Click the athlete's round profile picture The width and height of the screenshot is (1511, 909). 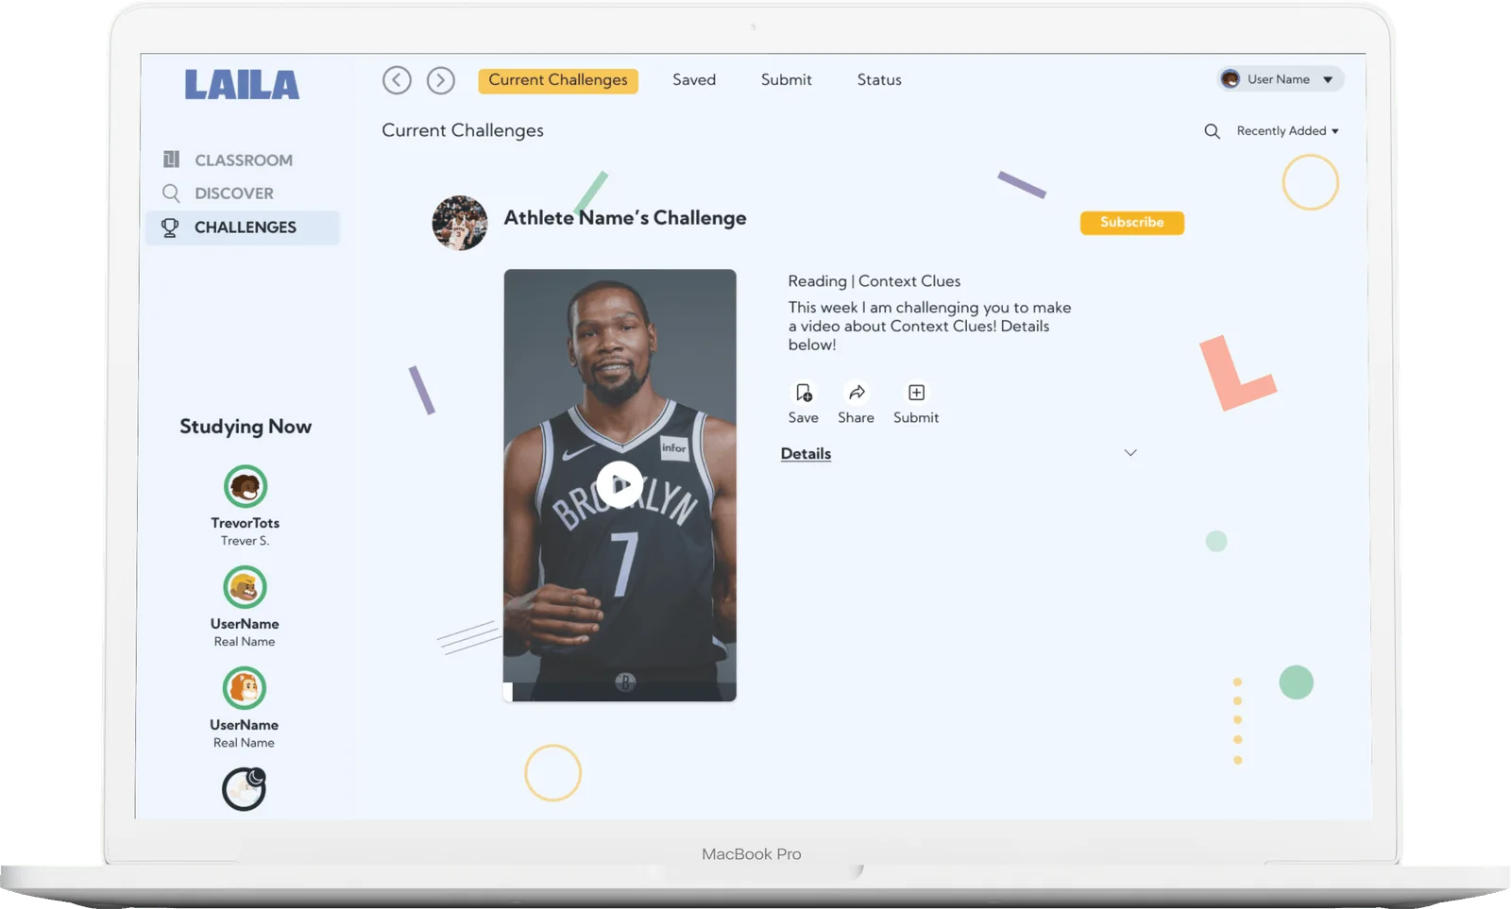460,223
